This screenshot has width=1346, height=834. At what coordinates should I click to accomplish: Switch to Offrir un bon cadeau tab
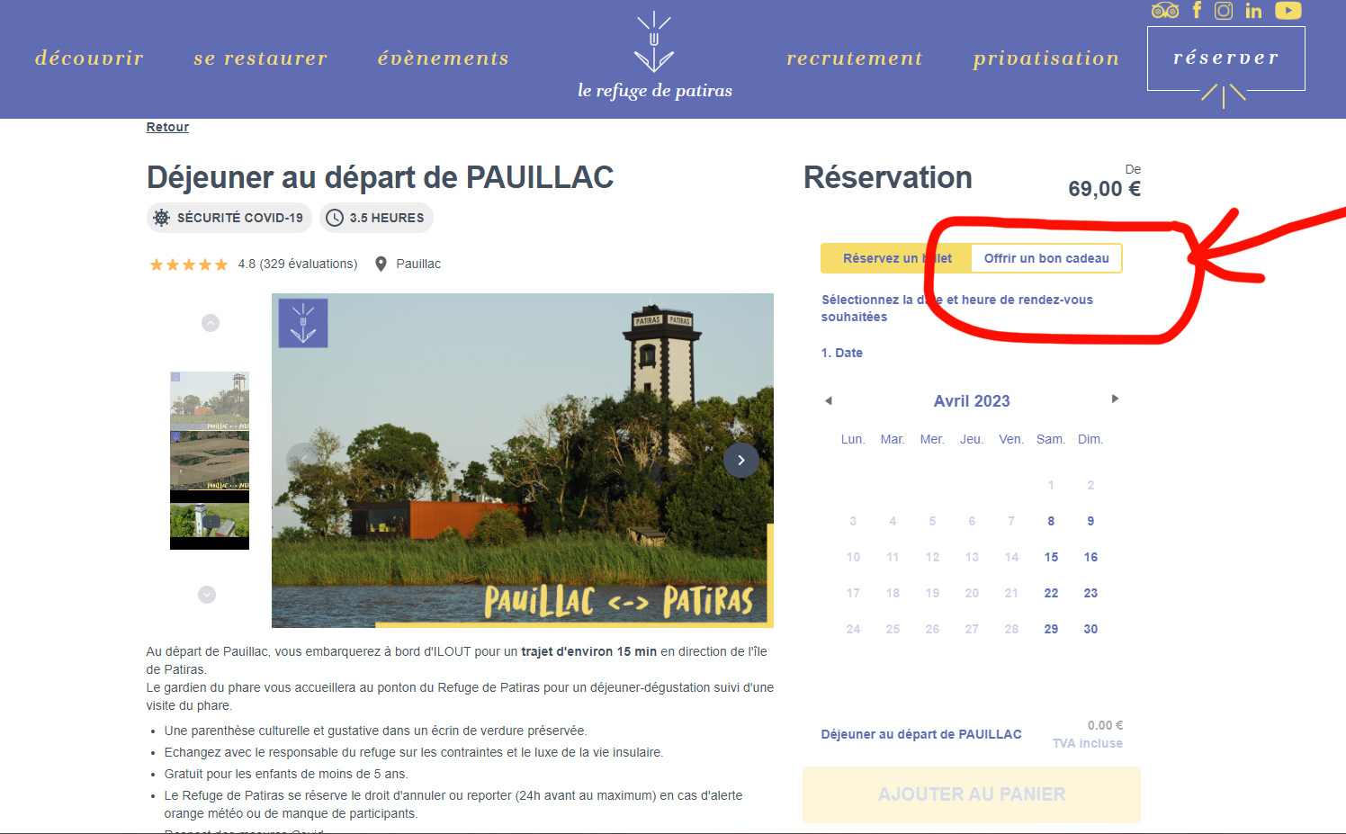coord(1046,258)
